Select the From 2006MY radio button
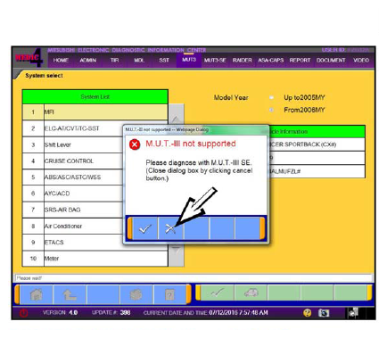The image size is (387, 338). pyautogui.click(x=271, y=110)
